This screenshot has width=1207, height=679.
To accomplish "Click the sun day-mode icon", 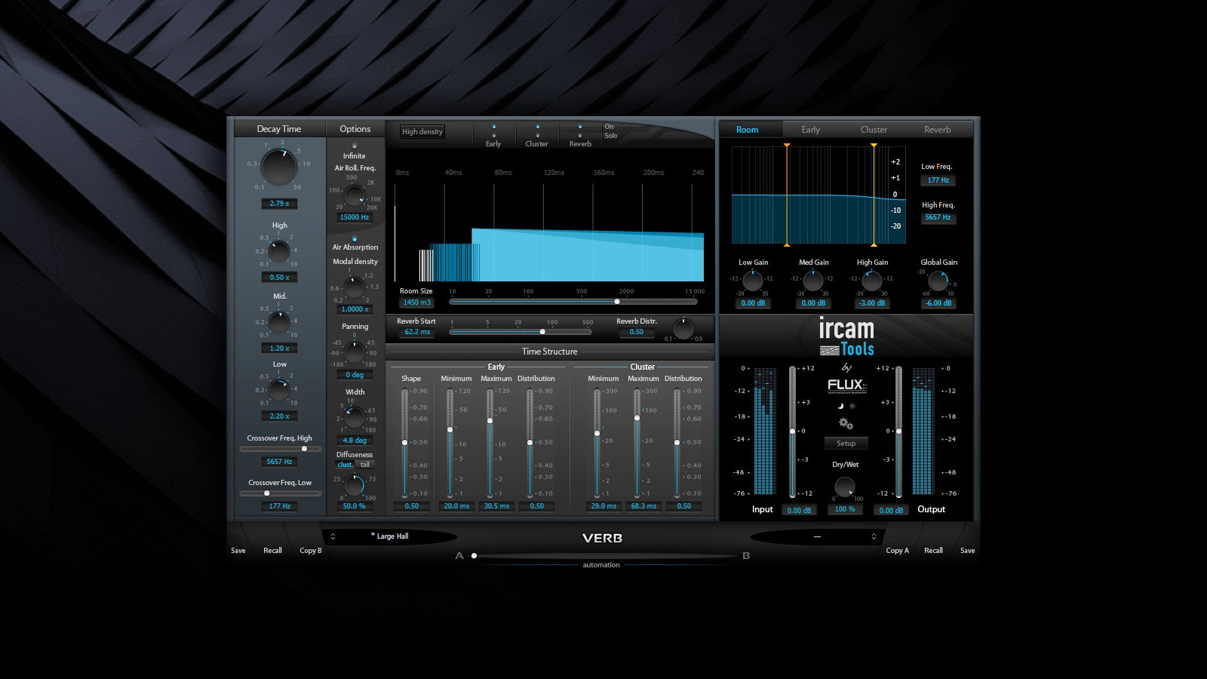I will [852, 406].
